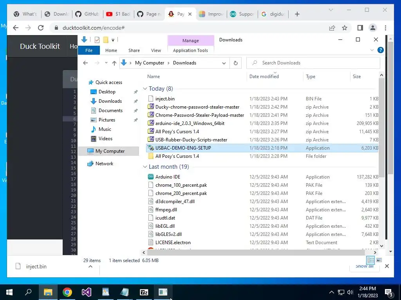Image resolution: width=401 pixels, height=300 pixels.
Task: Share this page icon in Chrome
Action: (332, 28)
